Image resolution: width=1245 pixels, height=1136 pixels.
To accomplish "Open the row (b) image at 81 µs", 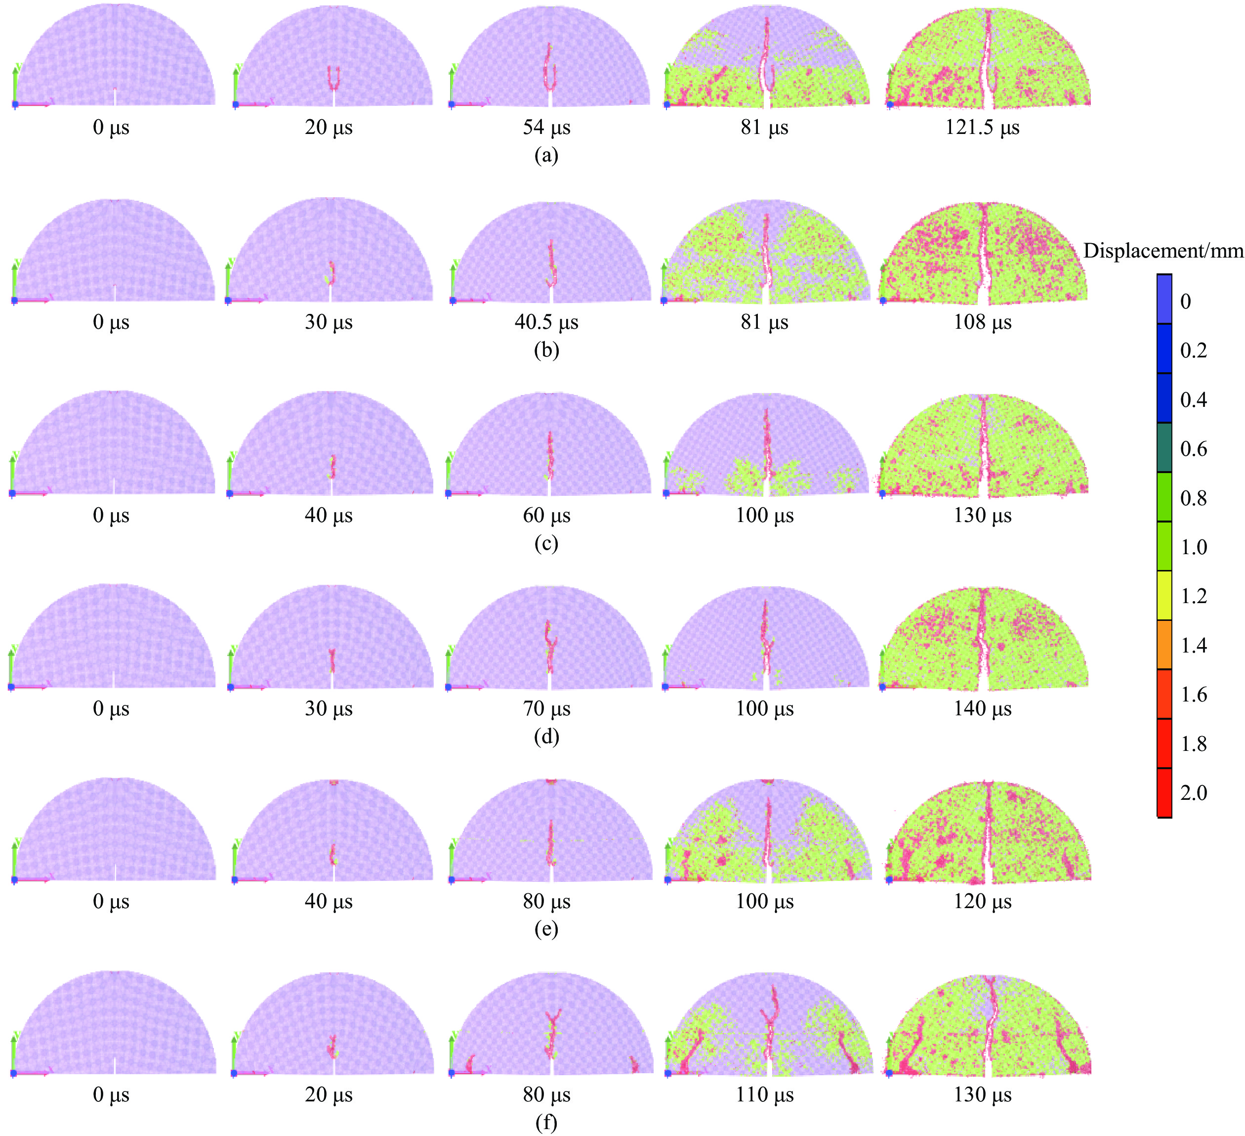I will pyautogui.click(x=766, y=251).
